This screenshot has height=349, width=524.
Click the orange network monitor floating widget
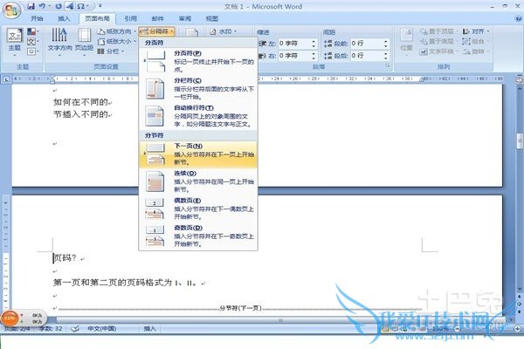9,318
